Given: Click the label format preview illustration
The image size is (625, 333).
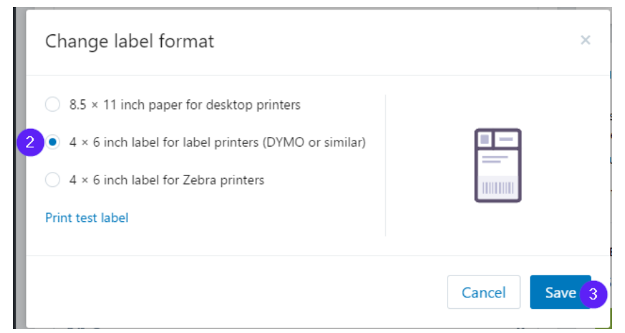Looking at the screenshot, I should click(498, 165).
